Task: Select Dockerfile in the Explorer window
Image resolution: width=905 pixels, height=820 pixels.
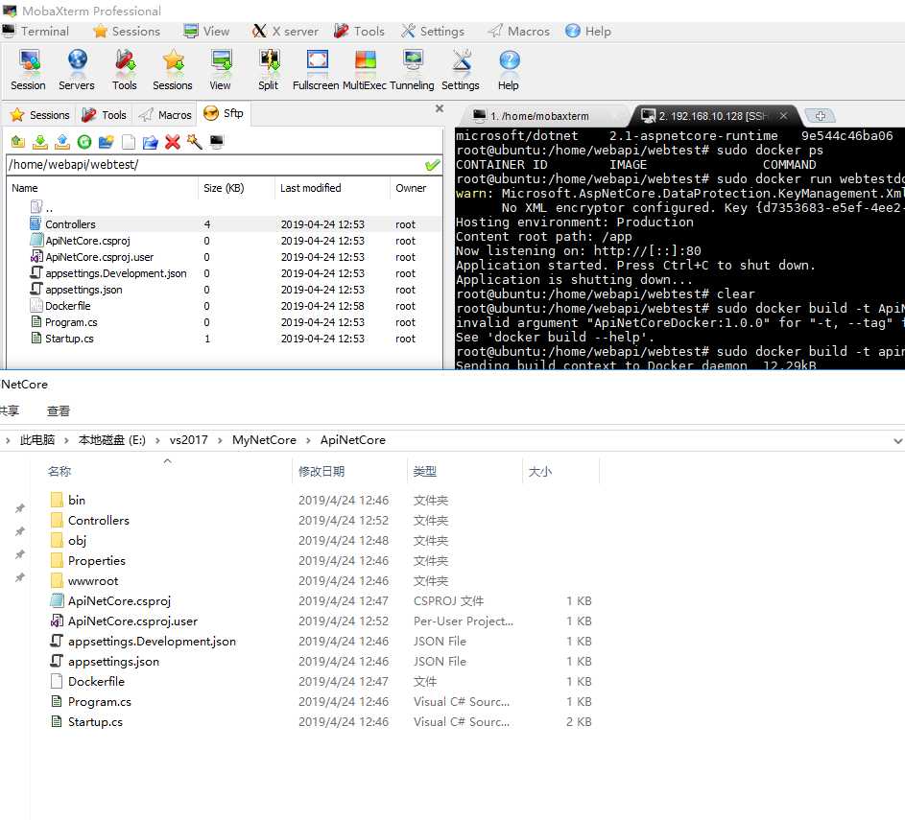Action: tap(323, 681)
